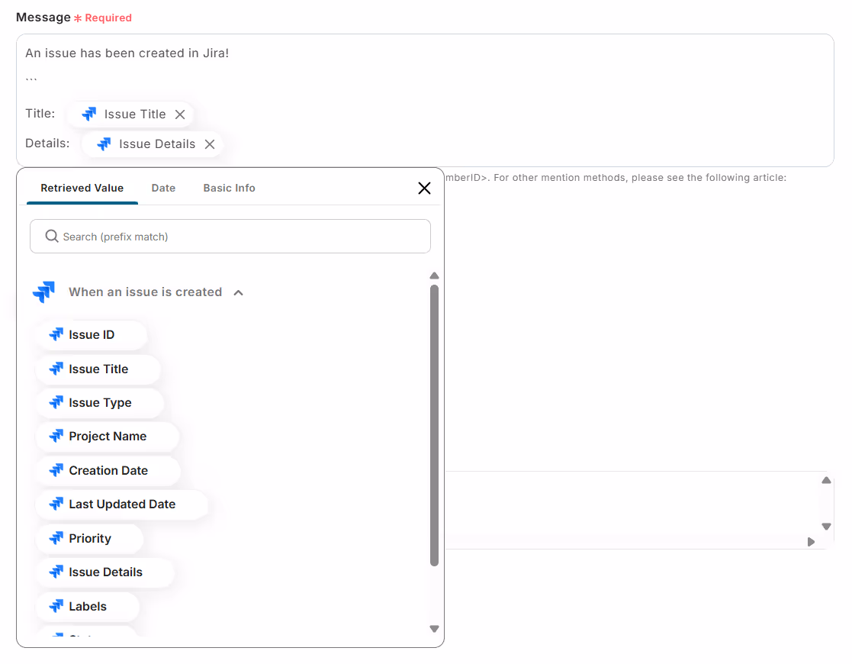The width and height of the screenshot is (852, 664).
Task: Click the Jira icon on the Labels chip
Action: tap(56, 606)
